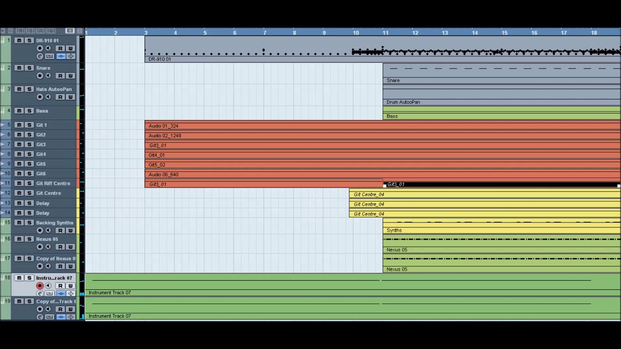Screen dimensions: 621x349
Task: Expand the Git2 track
Action: click(3, 135)
